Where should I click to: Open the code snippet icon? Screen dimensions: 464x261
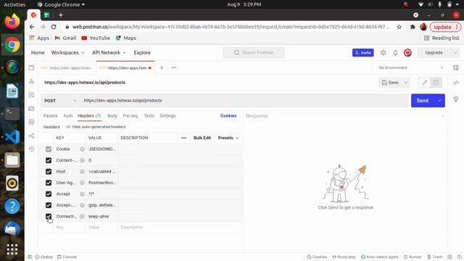pyautogui.click(x=456, y=83)
